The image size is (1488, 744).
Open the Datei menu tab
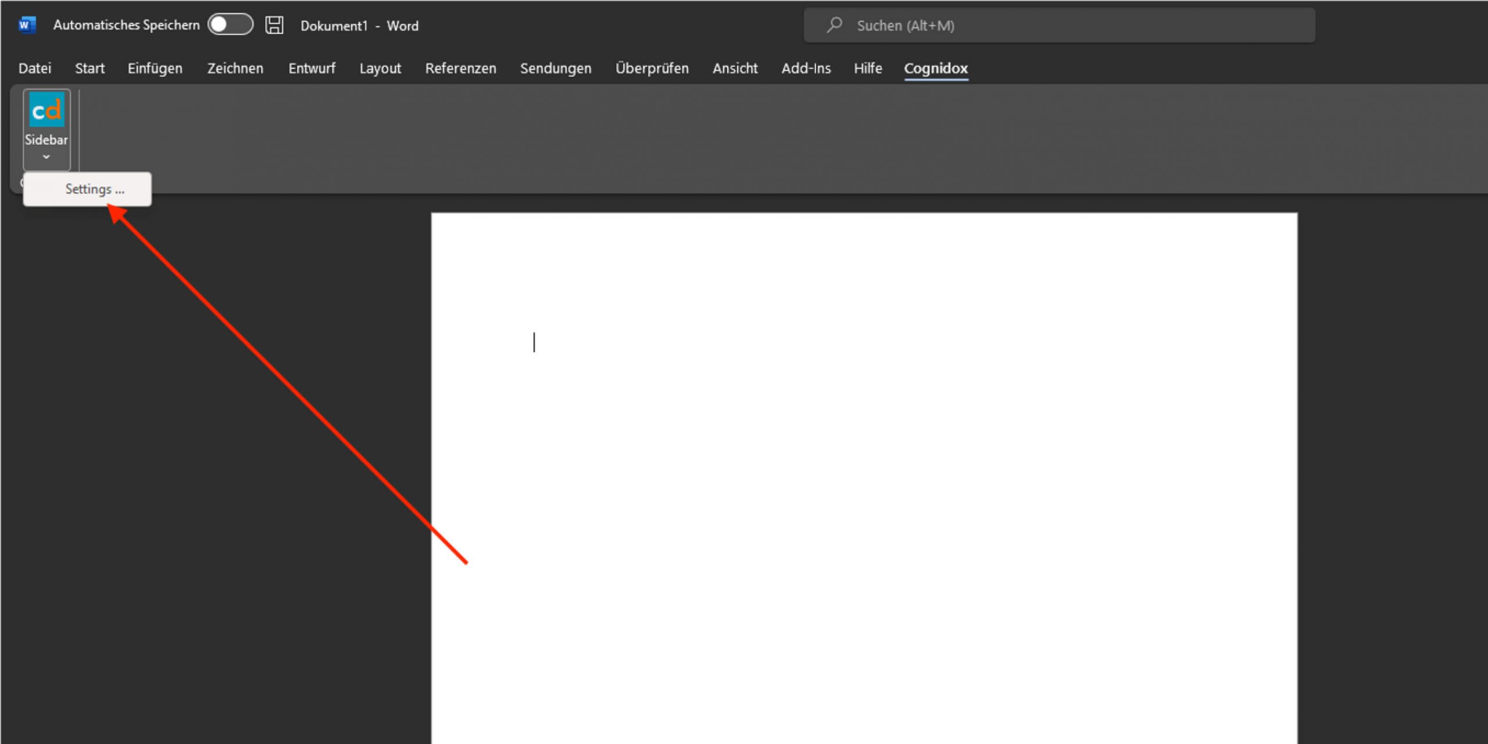(x=35, y=68)
